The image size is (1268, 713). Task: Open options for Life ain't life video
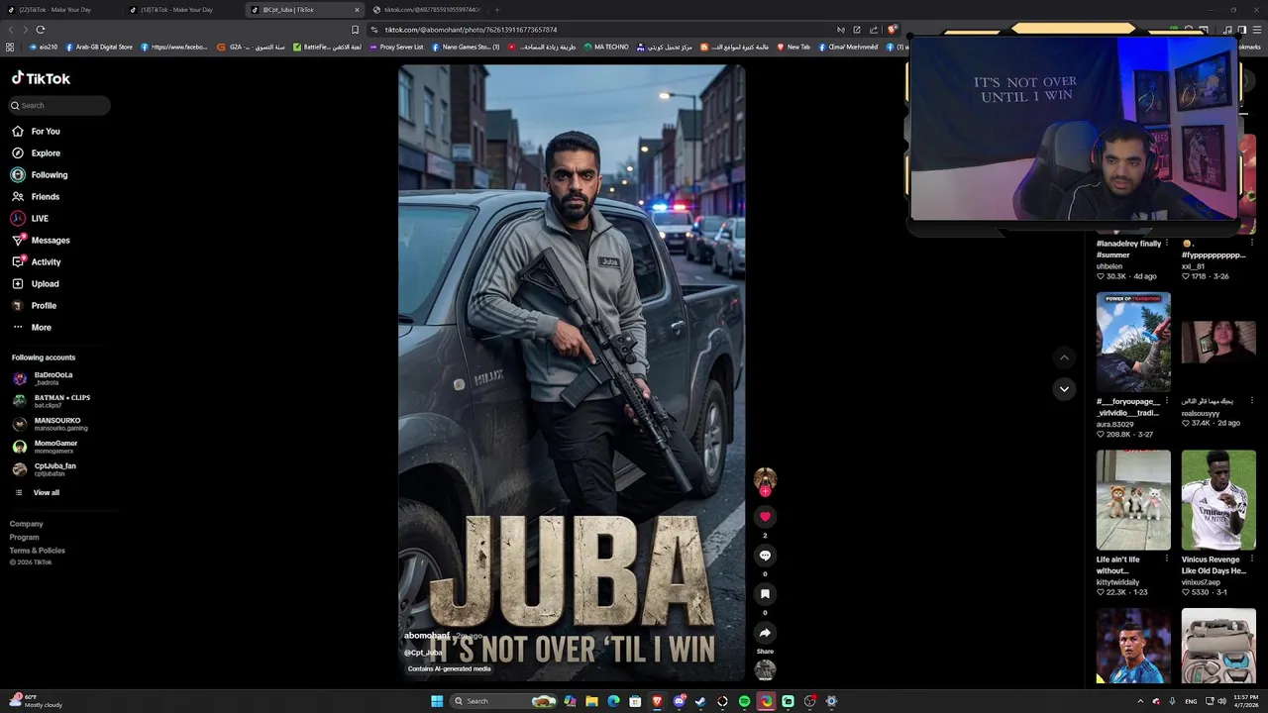[1167, 560]
